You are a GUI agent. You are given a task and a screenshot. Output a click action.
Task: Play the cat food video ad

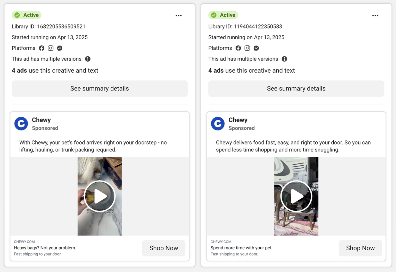click(100, 196)
